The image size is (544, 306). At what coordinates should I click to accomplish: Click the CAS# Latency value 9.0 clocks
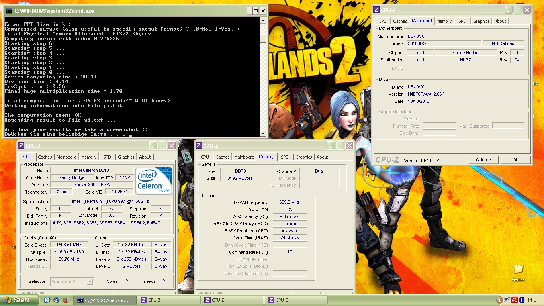[x=290, y=217]
